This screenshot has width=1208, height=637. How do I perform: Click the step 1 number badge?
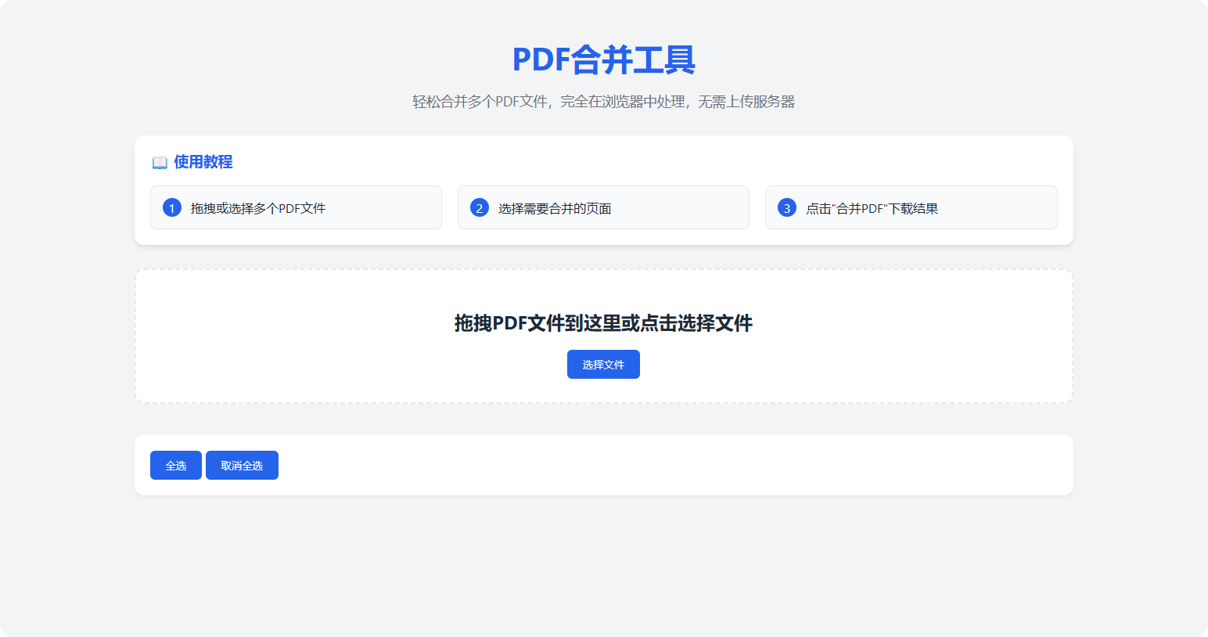coord(172,208)
